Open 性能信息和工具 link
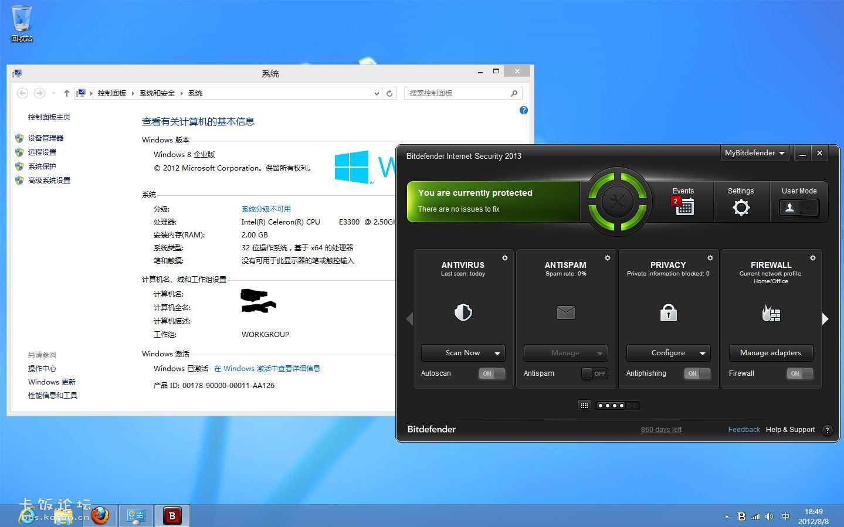The height and width of the screenshot is (527, 844). 53,396
